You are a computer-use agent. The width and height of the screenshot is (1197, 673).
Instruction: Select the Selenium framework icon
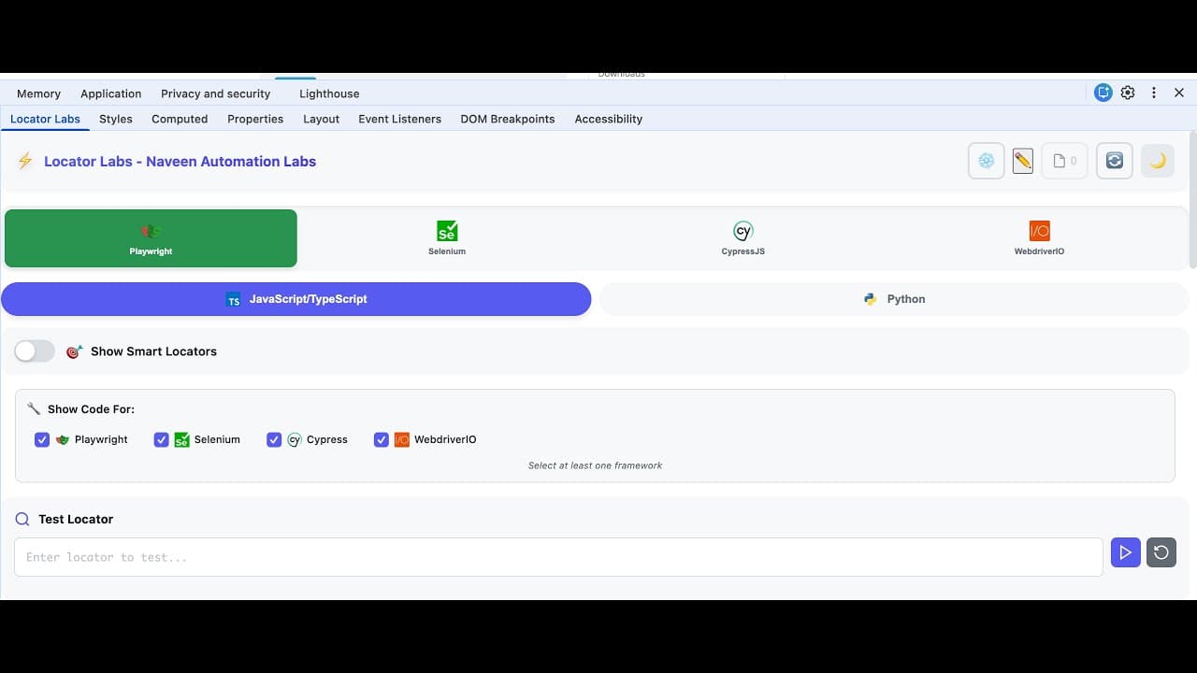(447, 237)
